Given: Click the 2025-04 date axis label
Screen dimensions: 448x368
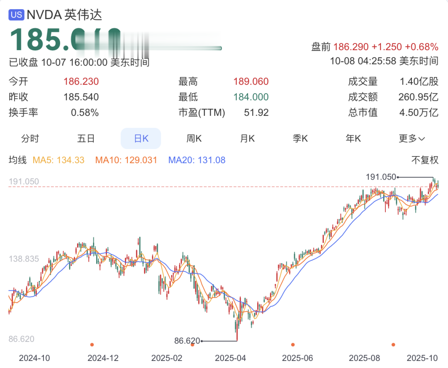Looking at the screenshot, I should pos(230,358).
